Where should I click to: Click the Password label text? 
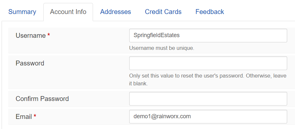(x=30, y=63)
